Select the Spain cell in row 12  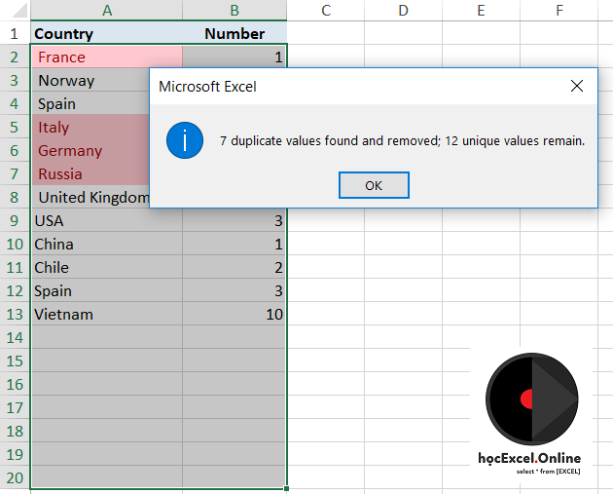106,290
